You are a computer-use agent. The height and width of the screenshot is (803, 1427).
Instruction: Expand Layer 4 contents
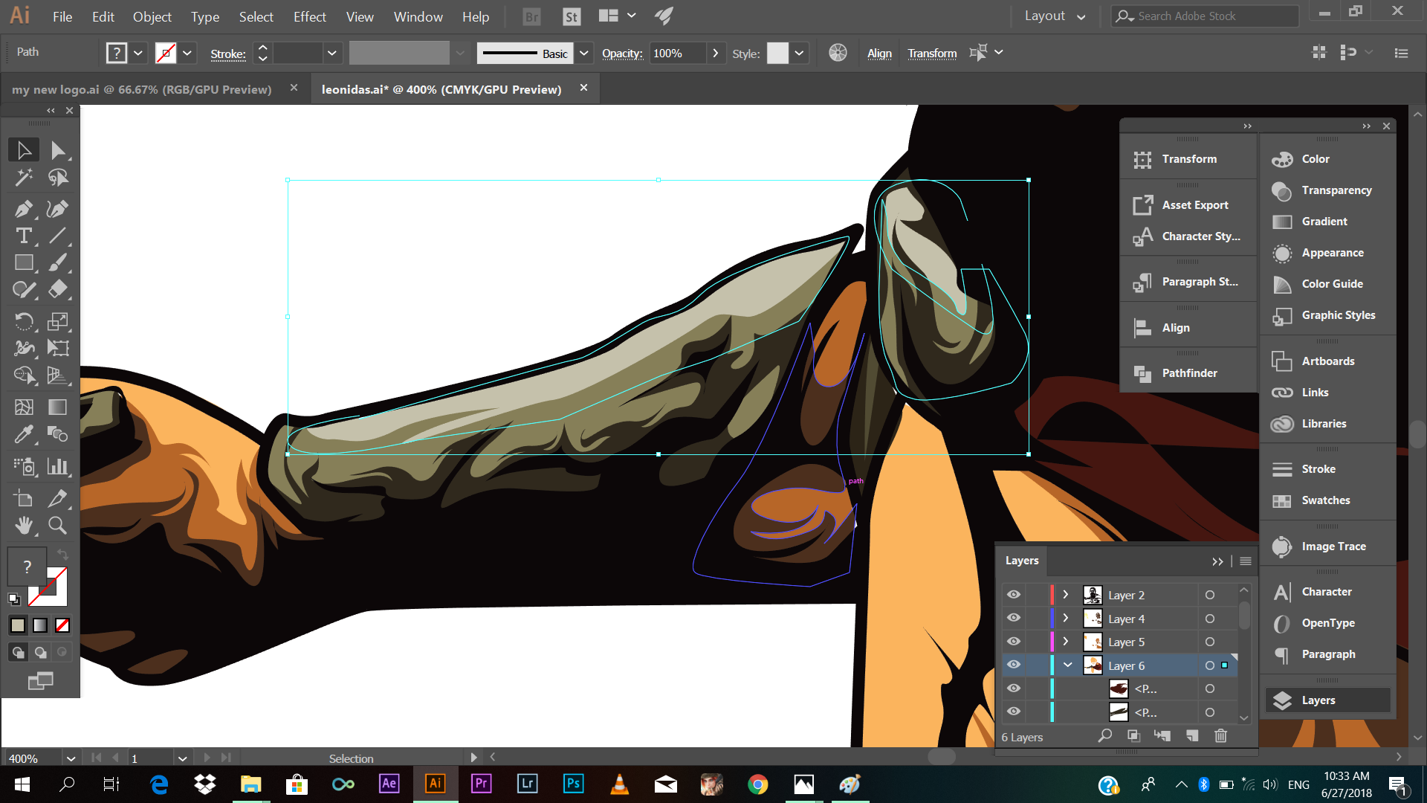tap(1066, 619)
